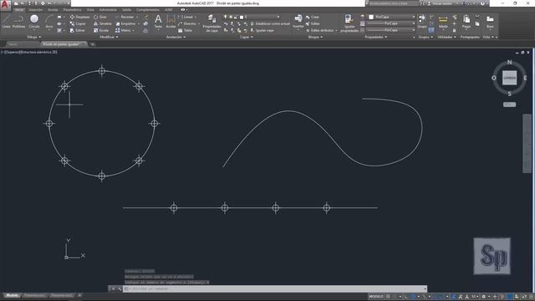Switch to the Administrar ribbon tab
This screenshot has height=301, width=535.
click(x=108, y=10)
